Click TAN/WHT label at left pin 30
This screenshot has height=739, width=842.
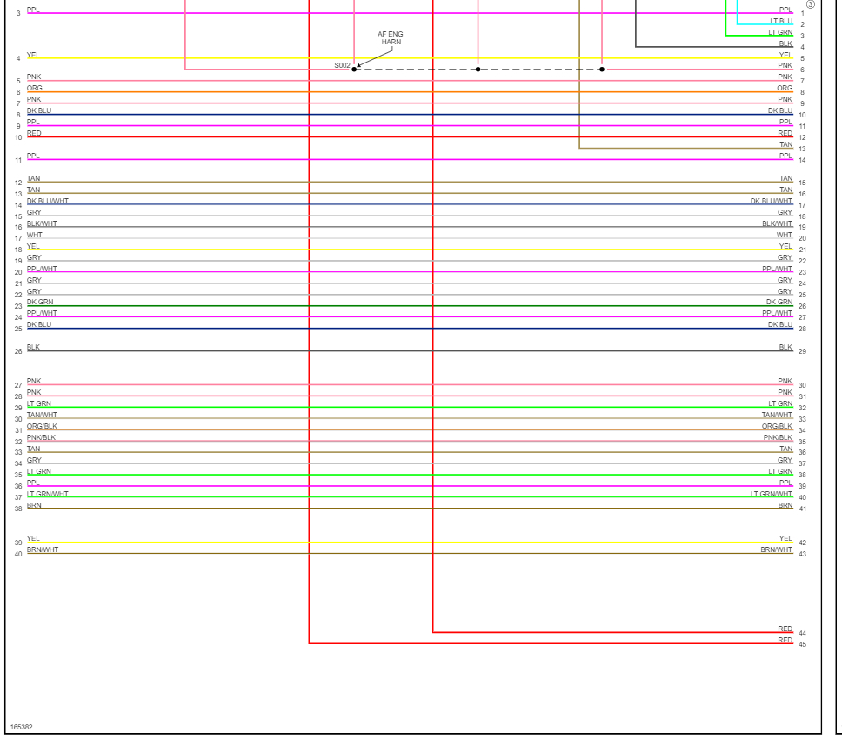(x=42, y=415)
